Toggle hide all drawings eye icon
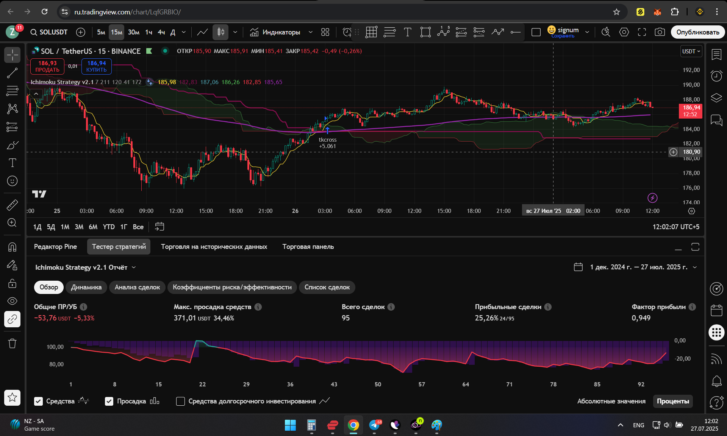 coord(13,301)
